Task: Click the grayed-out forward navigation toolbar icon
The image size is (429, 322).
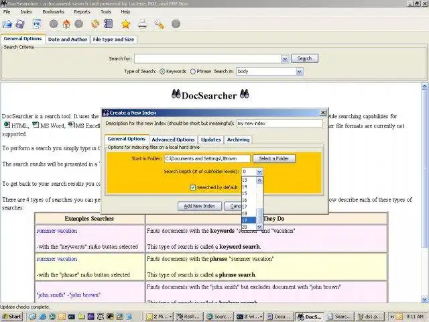Action: (x=79, y=24)
